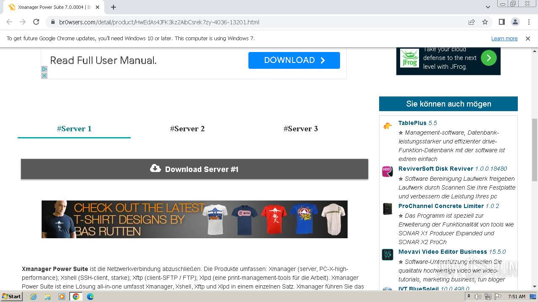
Task: Dismiss the Chrome update notification bar
Action: tap(528, 38)
